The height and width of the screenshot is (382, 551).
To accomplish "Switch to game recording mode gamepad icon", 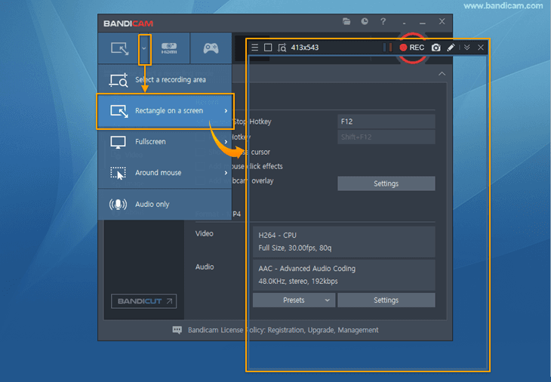I will coord(211,48).
